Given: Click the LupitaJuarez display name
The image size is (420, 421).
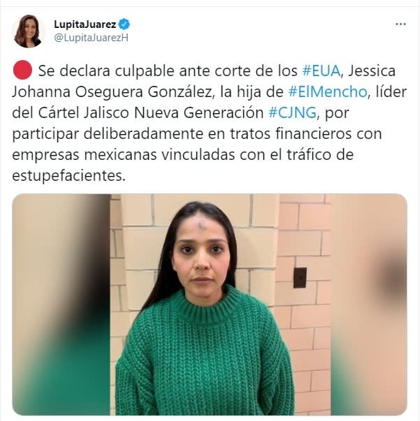Looking at the screenshot, I should (85, 24).
